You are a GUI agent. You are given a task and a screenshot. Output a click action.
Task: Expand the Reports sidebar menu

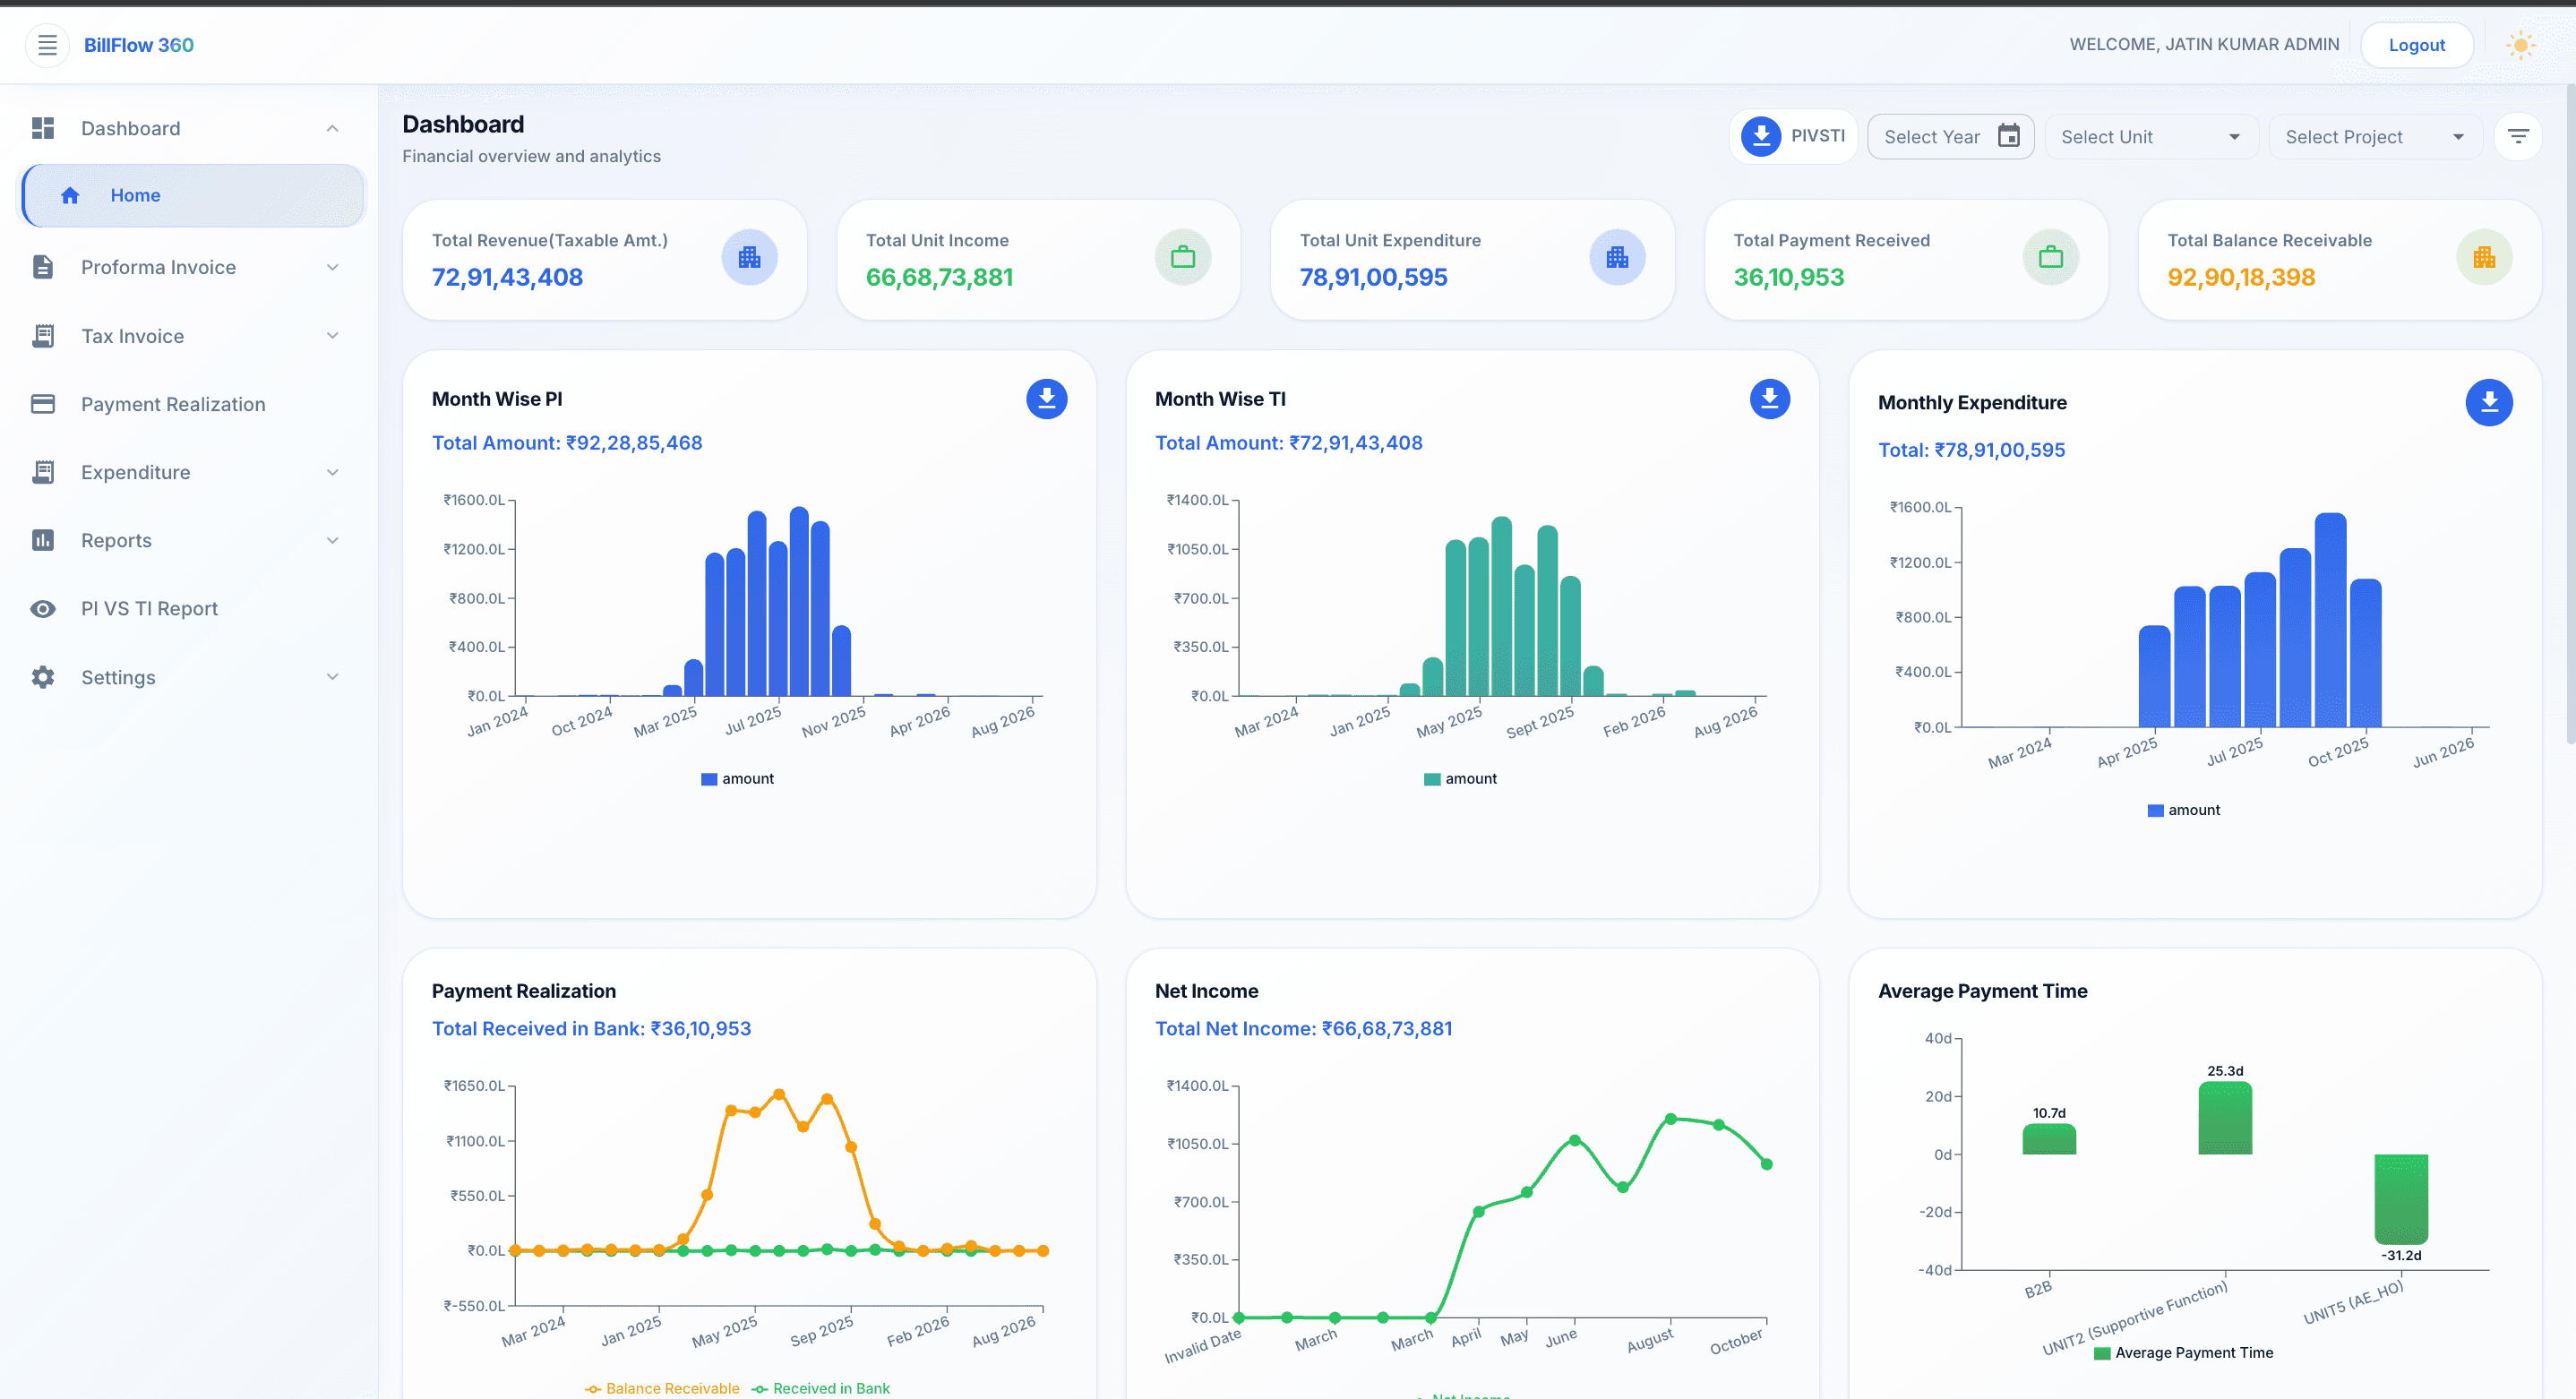(x=190, y=540)
